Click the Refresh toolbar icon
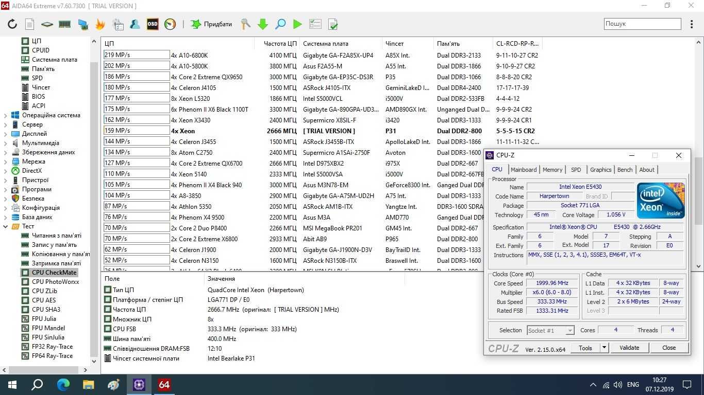This screenshot has height=395, width=704. click(x=12, y=24)
